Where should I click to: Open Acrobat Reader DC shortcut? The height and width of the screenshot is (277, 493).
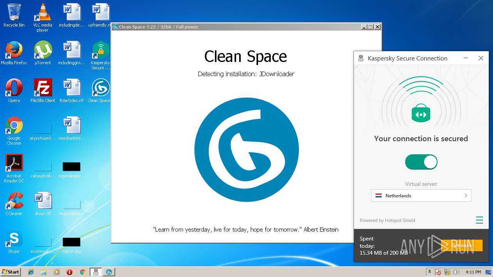(x=14, y=169)
